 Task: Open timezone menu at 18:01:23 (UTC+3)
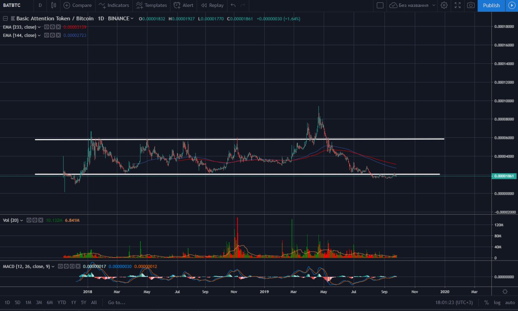tap(454, 303)
